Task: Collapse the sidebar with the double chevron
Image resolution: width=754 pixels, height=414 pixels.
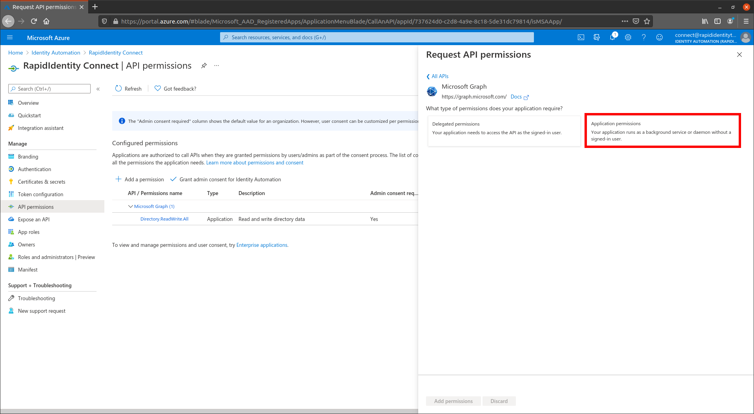Action: tap(98, 89)
